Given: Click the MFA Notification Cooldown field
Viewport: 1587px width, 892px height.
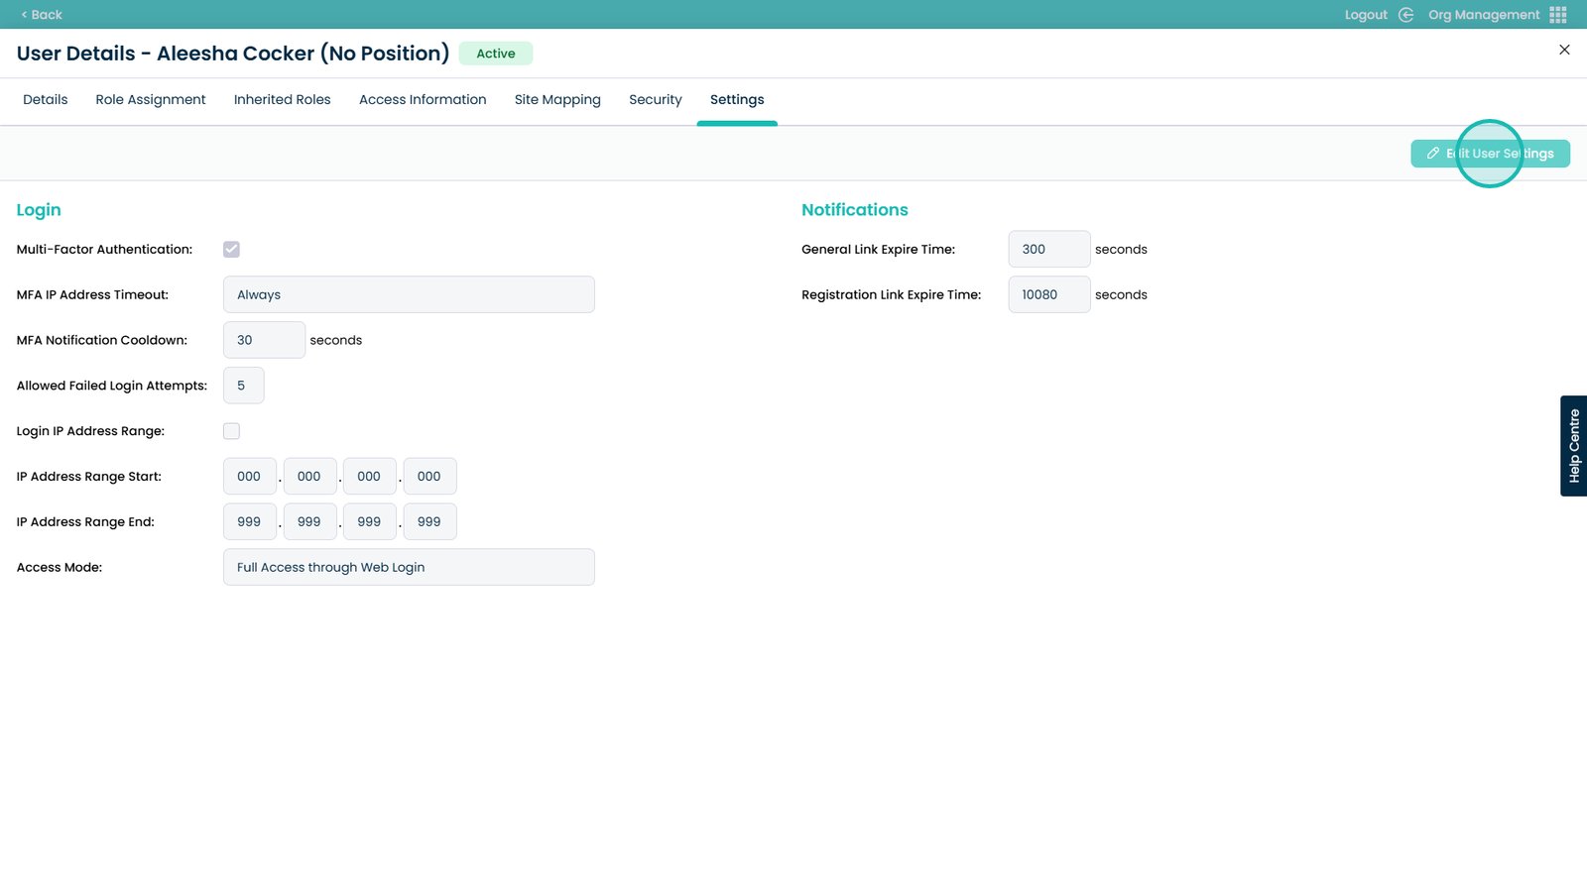Looking at the screenshot, I should pyautogui.click(x=264, y=340).
